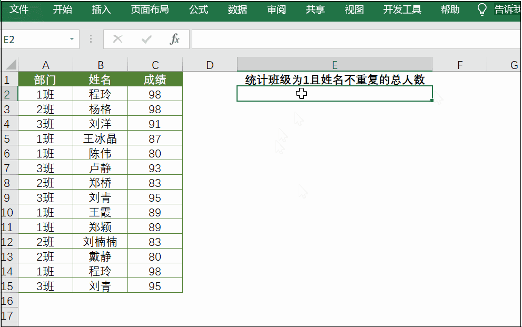This screenshot has width=522, height=327.
Task: Click the Tell Me lightbulb icon
Action: [x=481, y=9]
